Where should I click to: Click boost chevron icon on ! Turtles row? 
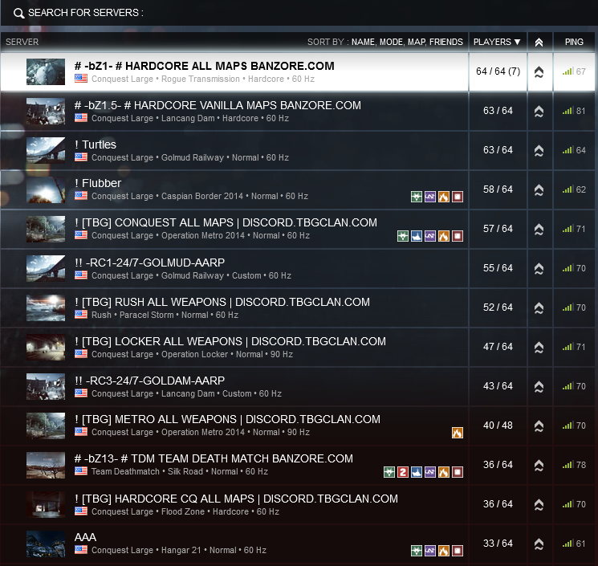click(x=539, y=151)
